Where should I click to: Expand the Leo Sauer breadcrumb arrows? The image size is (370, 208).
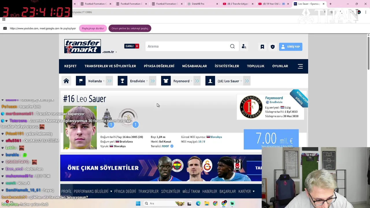247,81
